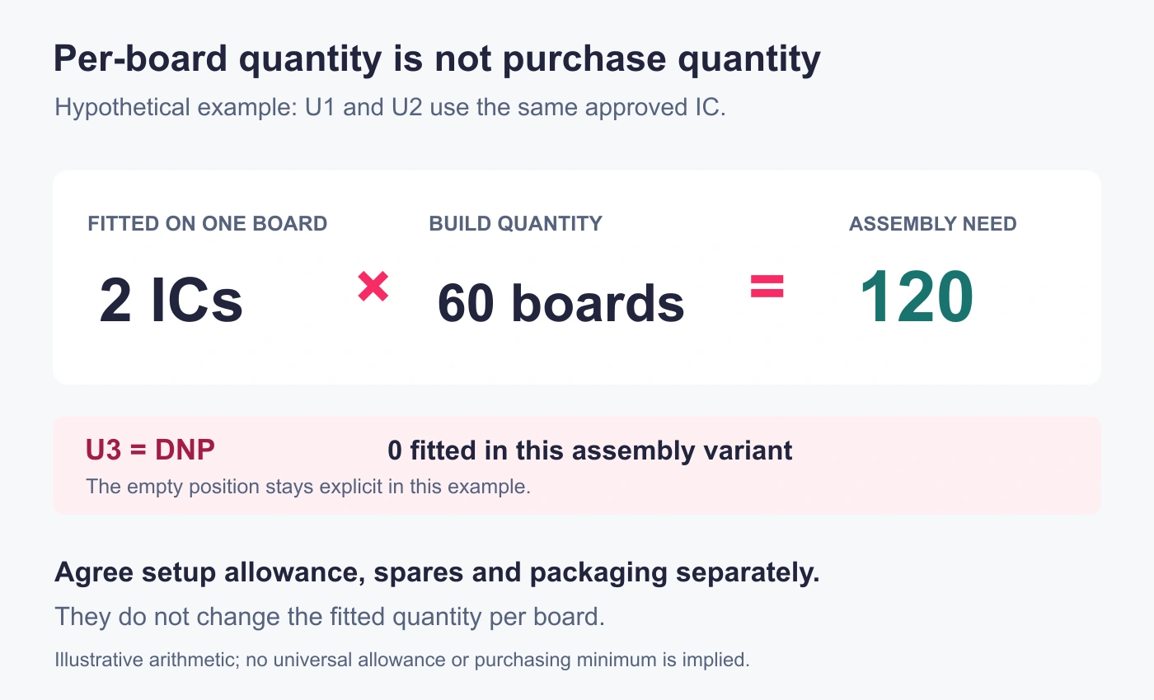Viewport: 1154px width, 700px height.
Task: Select the "FITTED ON ONE BOARD" label
Action: point(208,223)
